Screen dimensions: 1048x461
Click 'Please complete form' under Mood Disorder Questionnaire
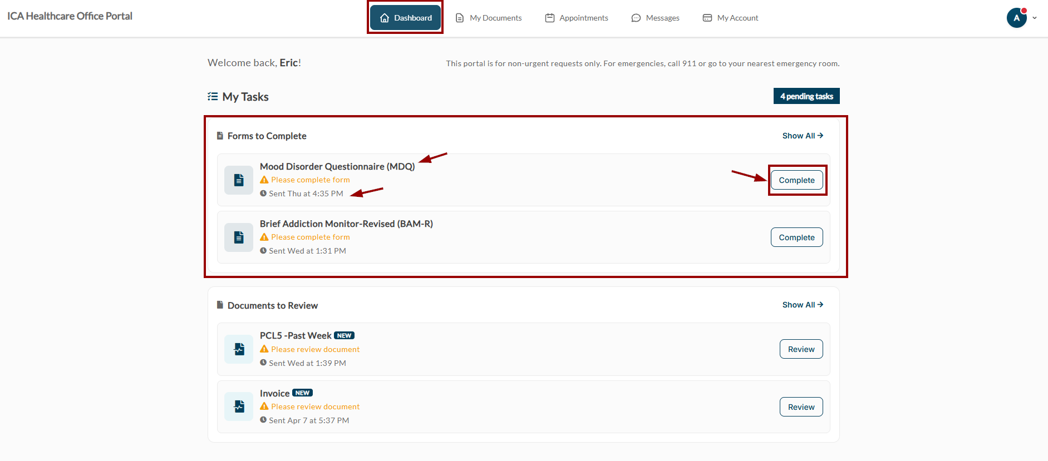tap(311, 180)
